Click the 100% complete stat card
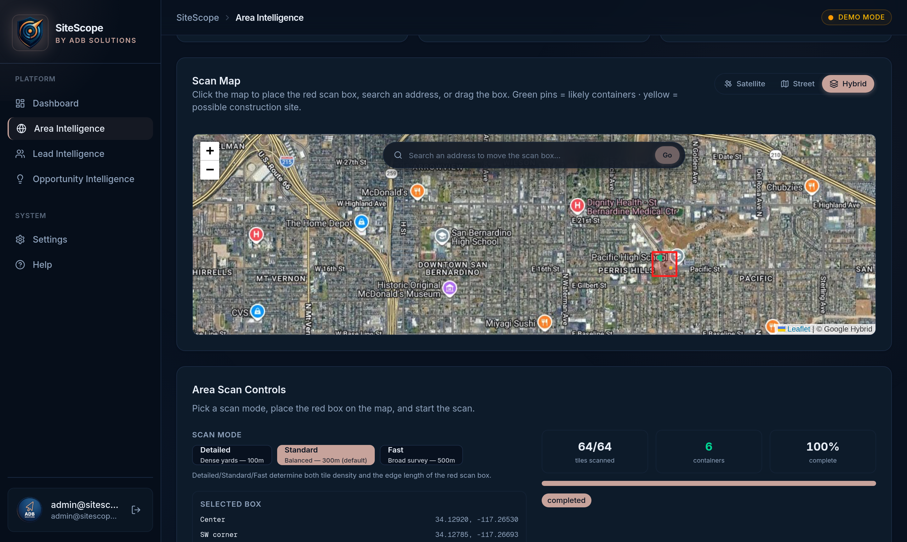Viewport: 907px width, 542px height. click(823, 452)
